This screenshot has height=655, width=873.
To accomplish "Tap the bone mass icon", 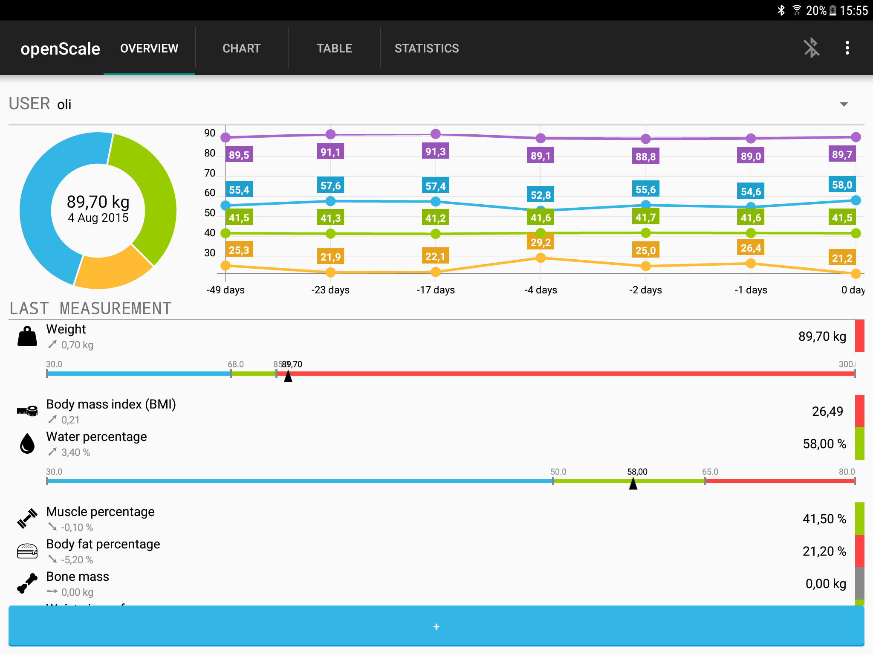I will pyautogui.click(x=27, y=583).
